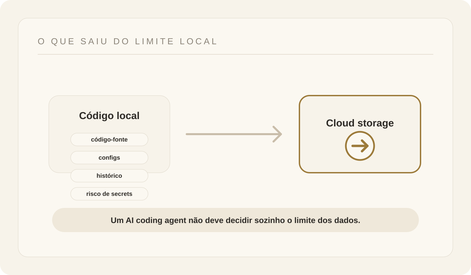The height and width of the screenshot is (275, 471).
Task: Select the histórico pill
Action: click(109, 176)
